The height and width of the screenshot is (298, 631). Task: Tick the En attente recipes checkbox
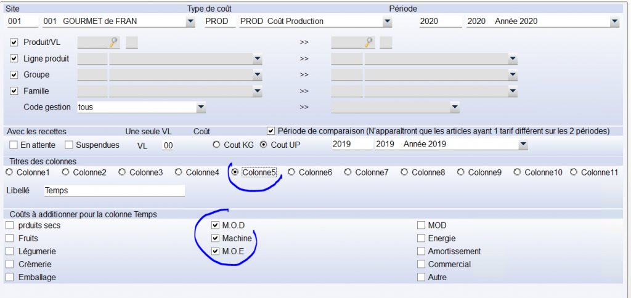14,145
